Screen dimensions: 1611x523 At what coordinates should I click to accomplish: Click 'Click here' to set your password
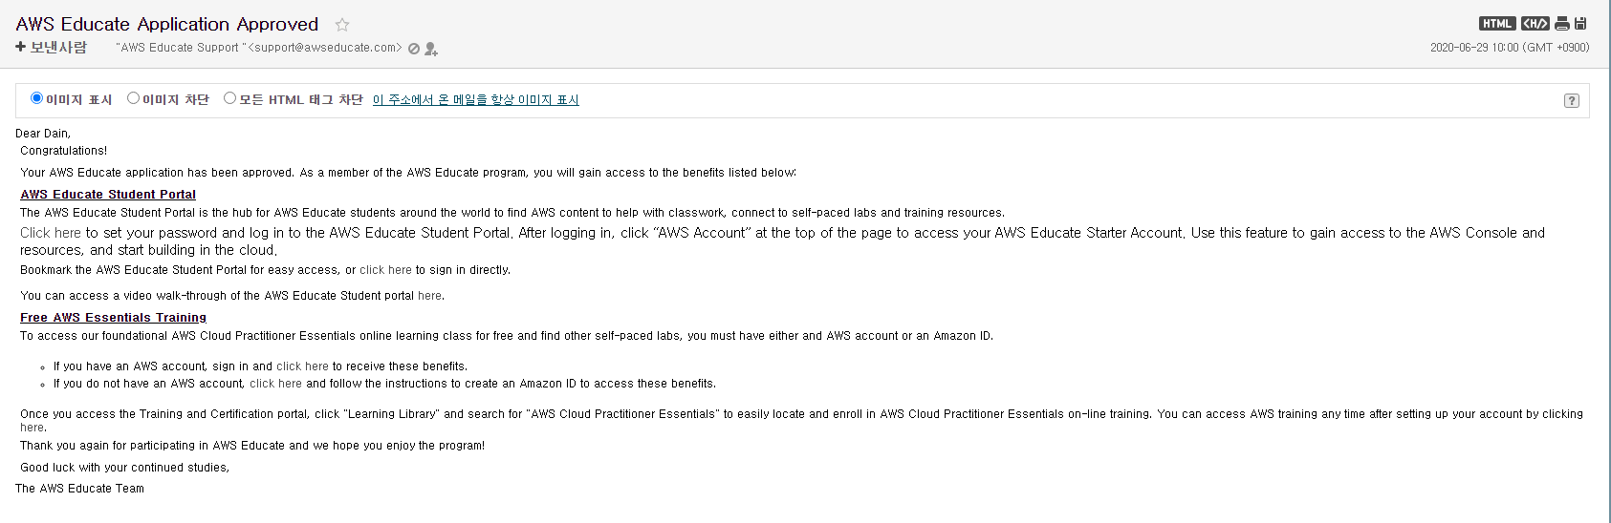tap(51, 233)
